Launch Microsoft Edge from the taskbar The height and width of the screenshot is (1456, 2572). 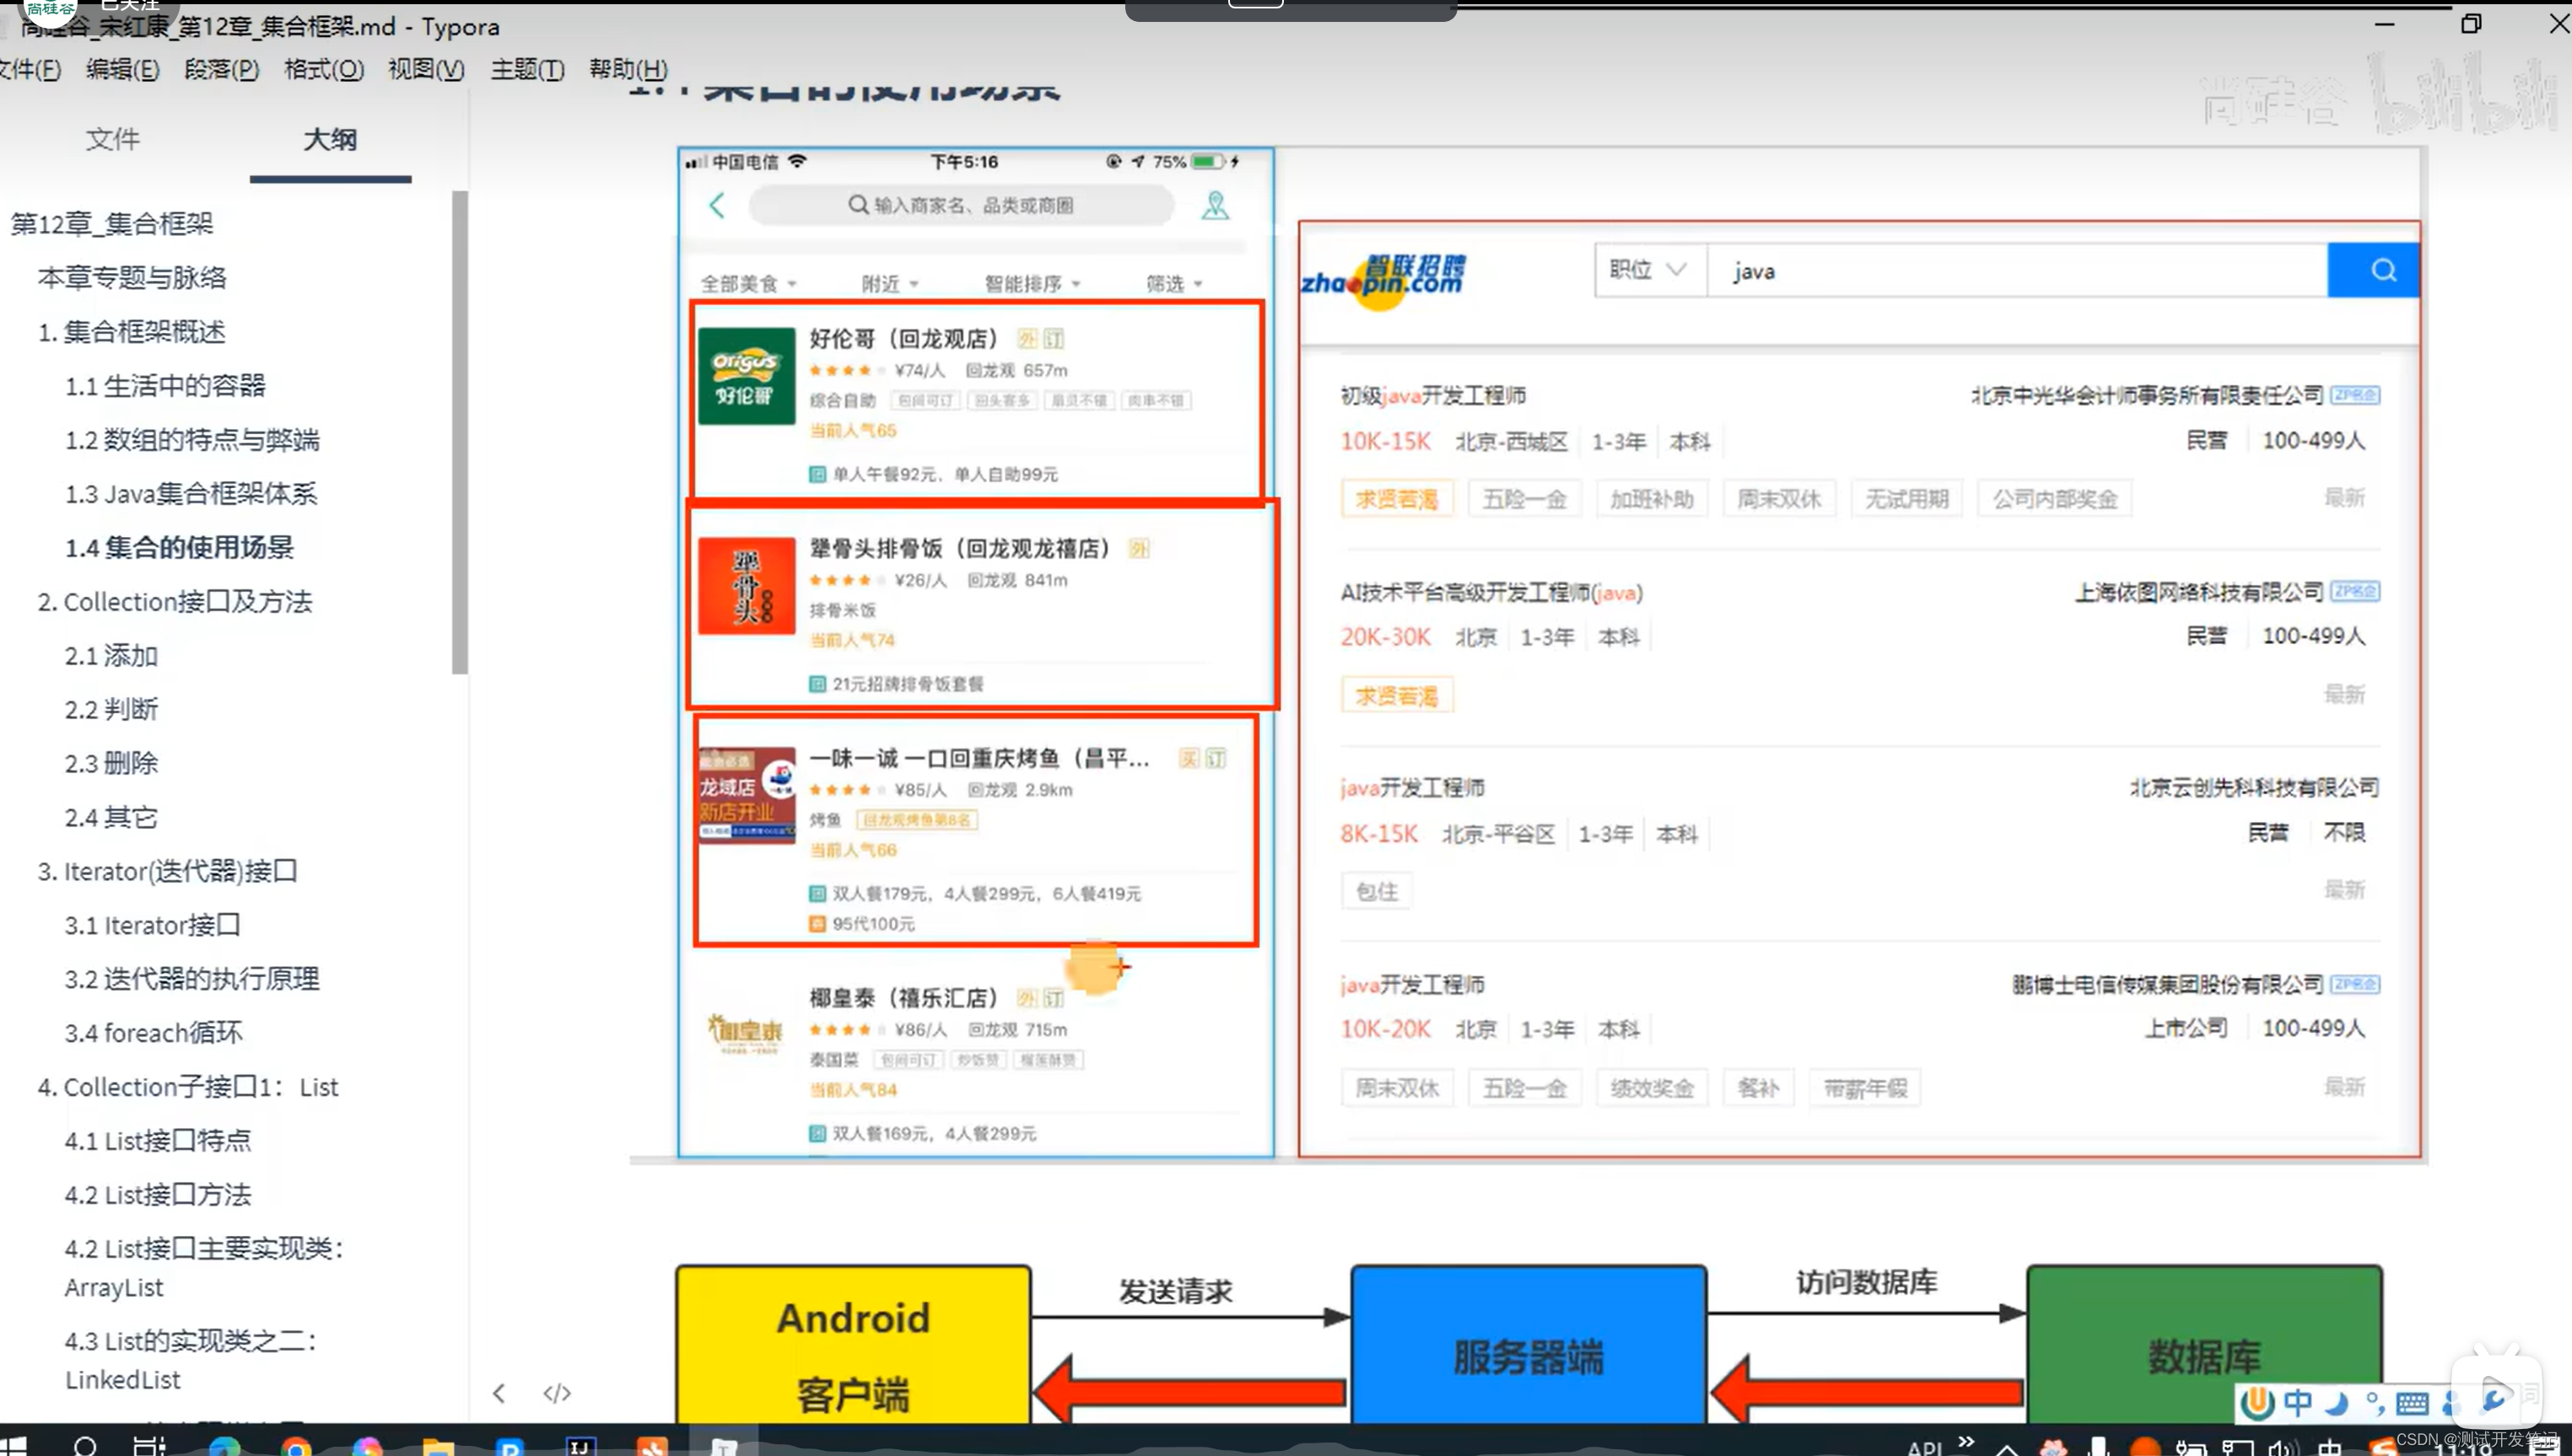(x=224, y=1446)
